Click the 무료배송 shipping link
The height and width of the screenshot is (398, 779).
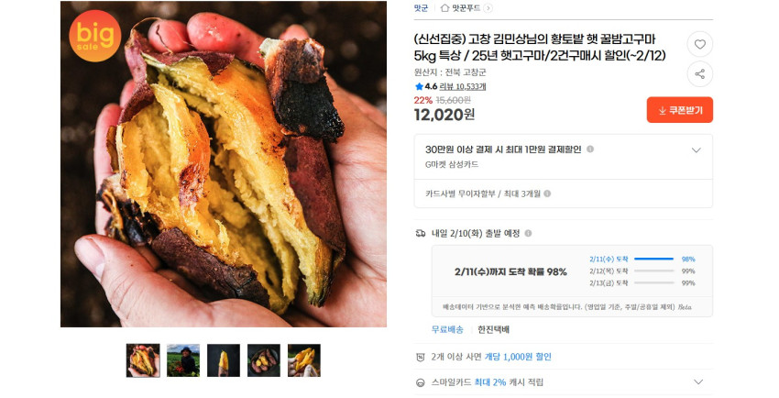447,329
